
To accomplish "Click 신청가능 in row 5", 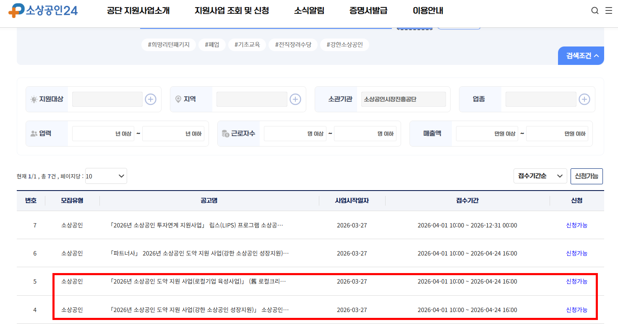I will tap(577, 281).
